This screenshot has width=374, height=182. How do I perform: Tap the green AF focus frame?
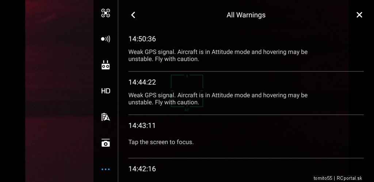[187, 91]
